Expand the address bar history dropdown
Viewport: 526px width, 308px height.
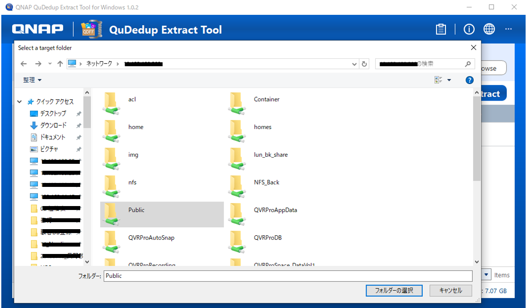click(x=355, y=64)
